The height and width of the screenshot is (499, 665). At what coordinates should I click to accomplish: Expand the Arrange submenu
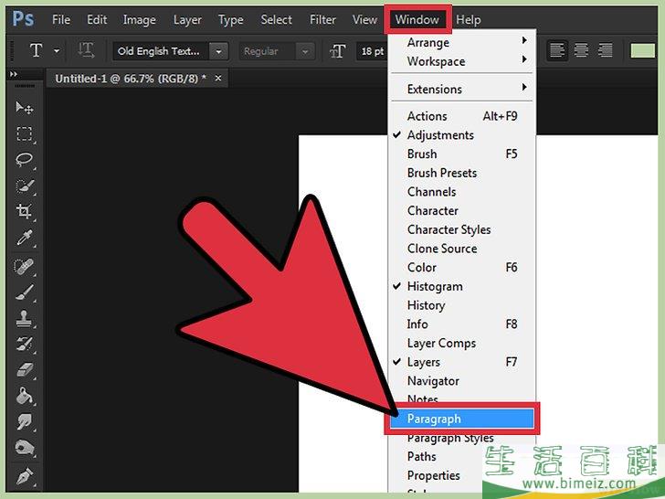pyautogui.click(x=524, y=41)
